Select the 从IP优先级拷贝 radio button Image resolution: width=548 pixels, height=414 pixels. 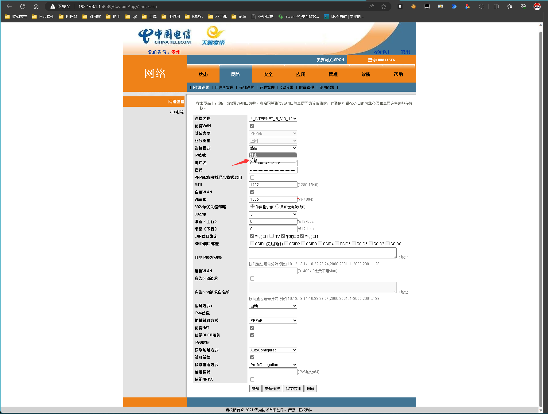(278, 207)
